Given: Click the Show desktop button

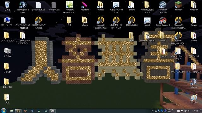Looking at the screenshot, I should click(201, 111).
